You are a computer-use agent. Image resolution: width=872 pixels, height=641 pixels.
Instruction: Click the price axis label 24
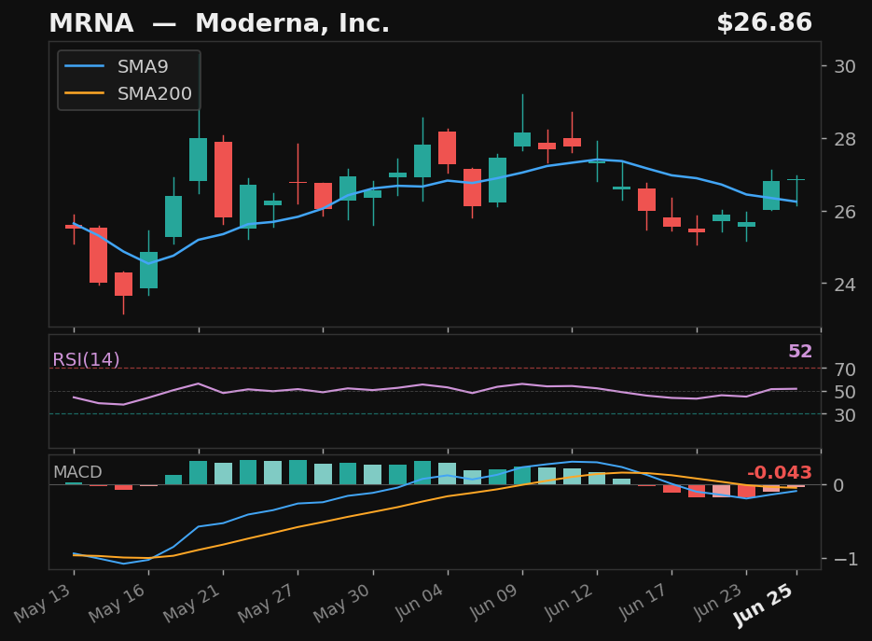[x=845, y=285]
